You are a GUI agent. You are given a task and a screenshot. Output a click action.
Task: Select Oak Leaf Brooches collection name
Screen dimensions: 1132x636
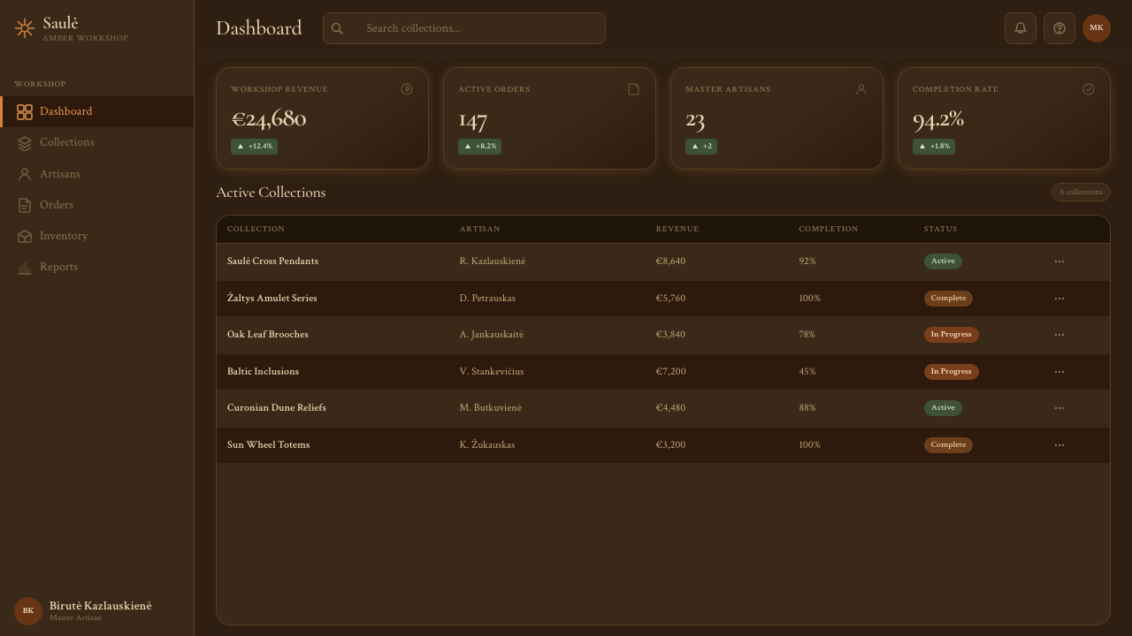coord(268,335)
